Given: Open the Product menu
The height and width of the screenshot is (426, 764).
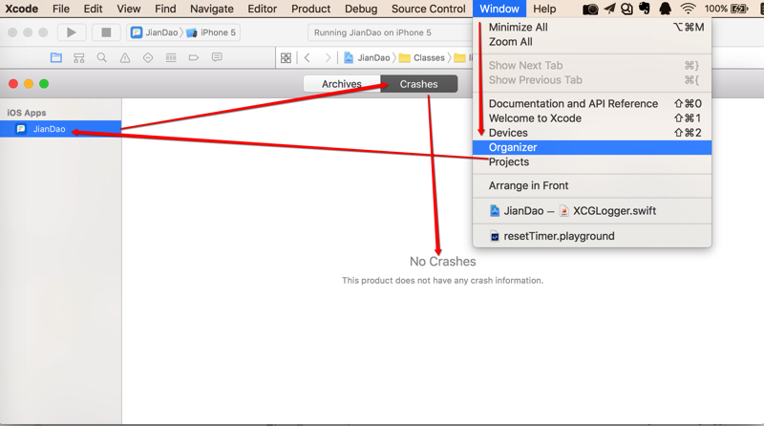Looking at the screenshot, I should (x=311, y=9).
